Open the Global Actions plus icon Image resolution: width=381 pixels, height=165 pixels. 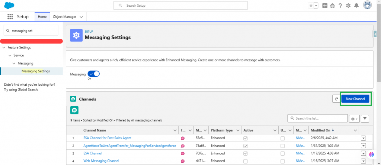325,6
